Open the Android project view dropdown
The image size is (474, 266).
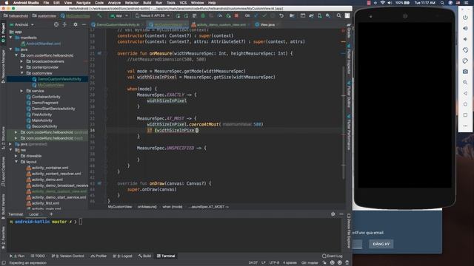[x=21, y=24]
